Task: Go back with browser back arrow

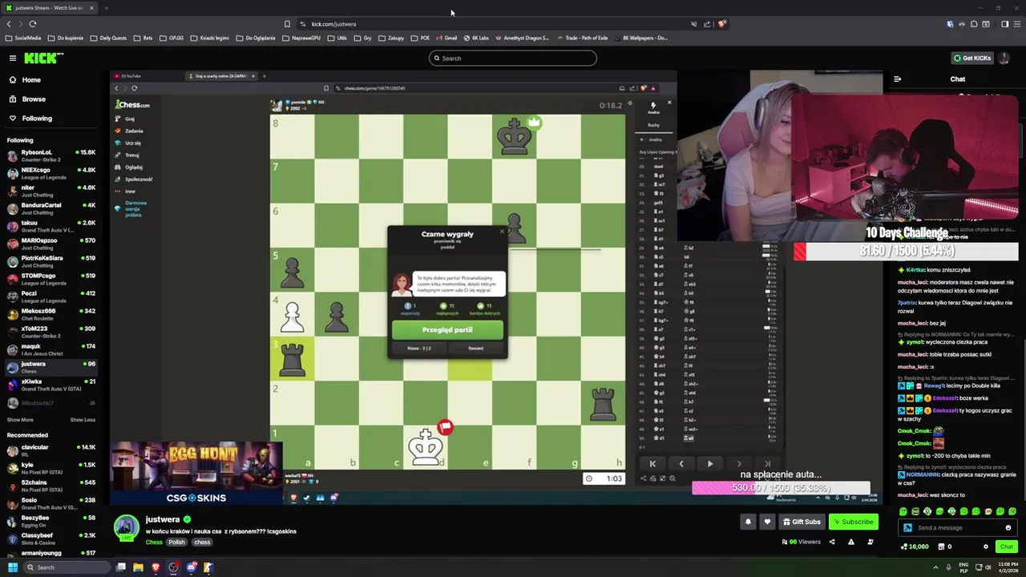Action: tap(9, 24)
